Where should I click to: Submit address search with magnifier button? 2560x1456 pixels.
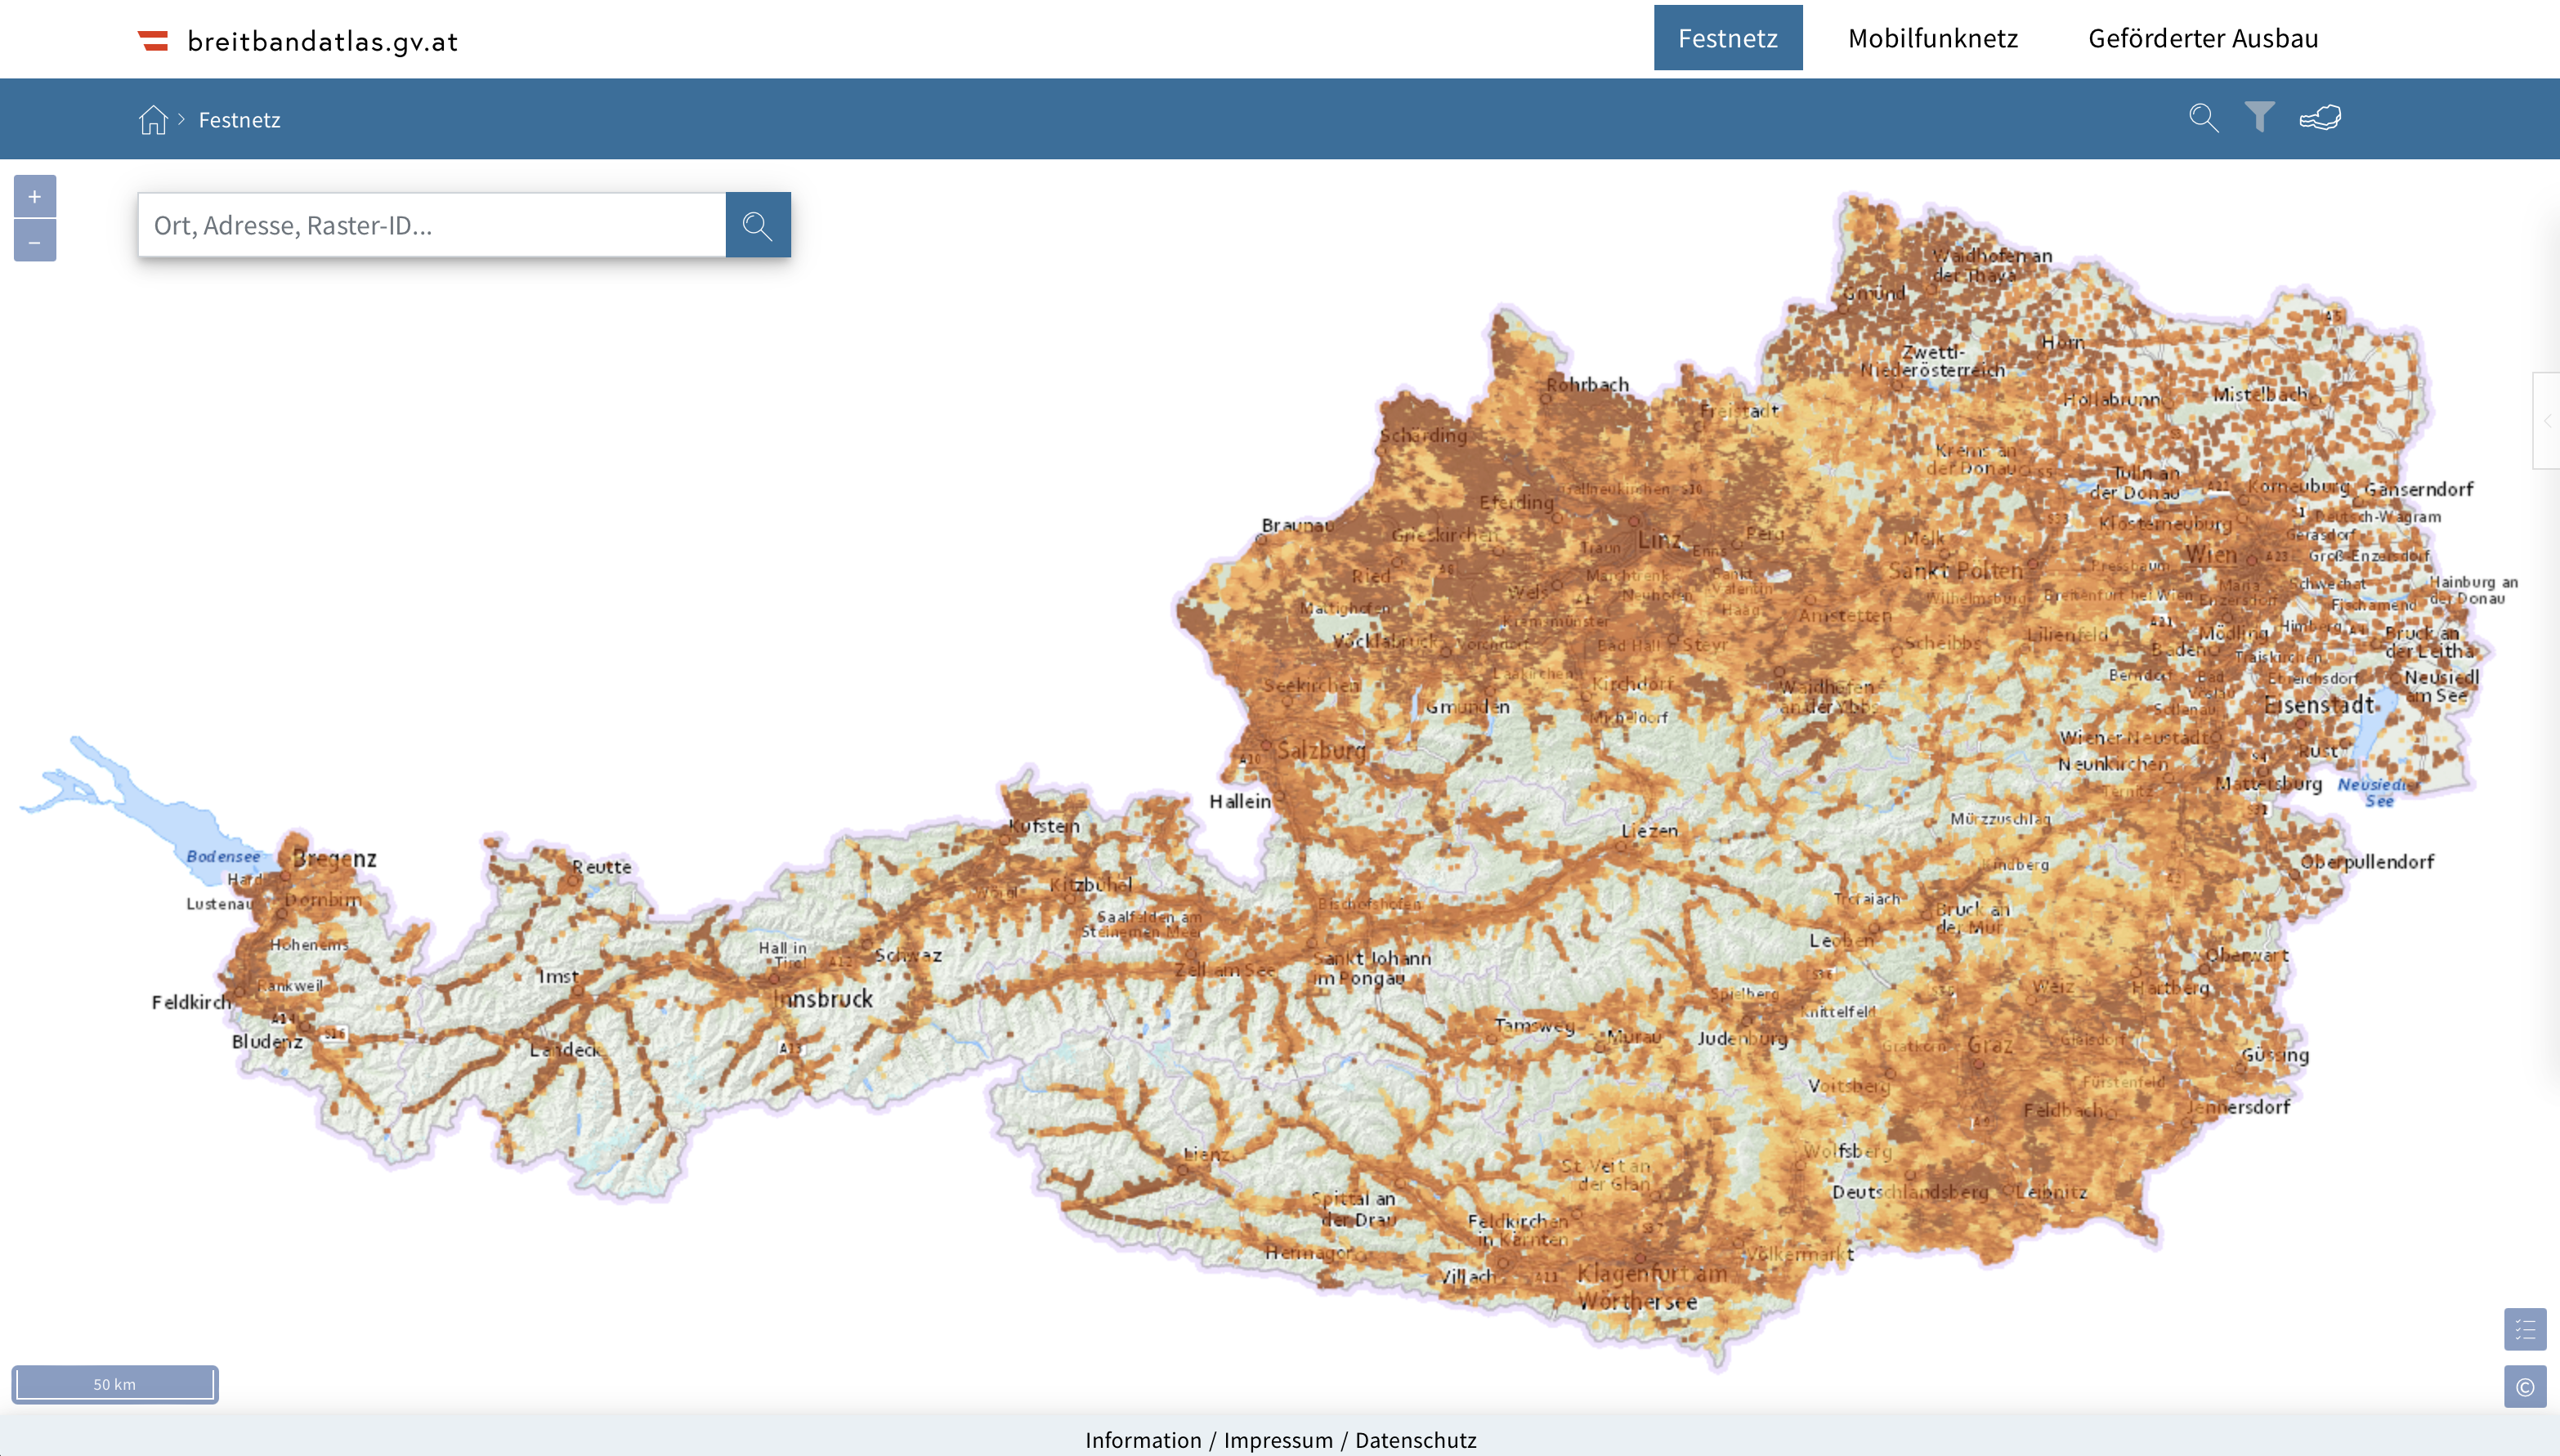click(x=758, y=226)
